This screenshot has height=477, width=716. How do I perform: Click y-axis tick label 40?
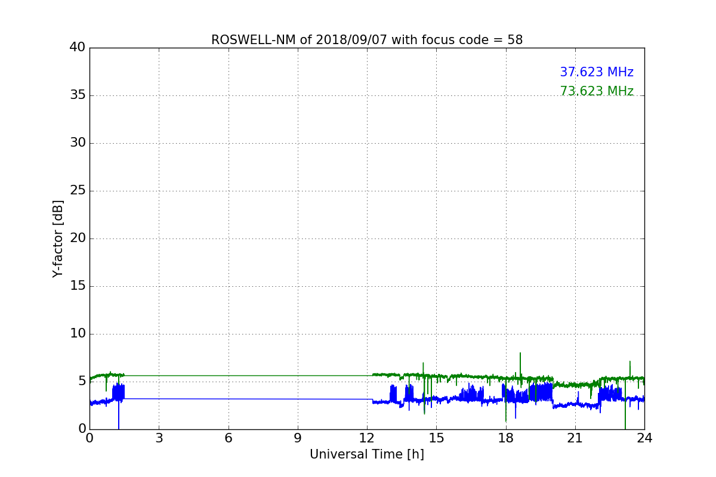click(x=77, y=48)
